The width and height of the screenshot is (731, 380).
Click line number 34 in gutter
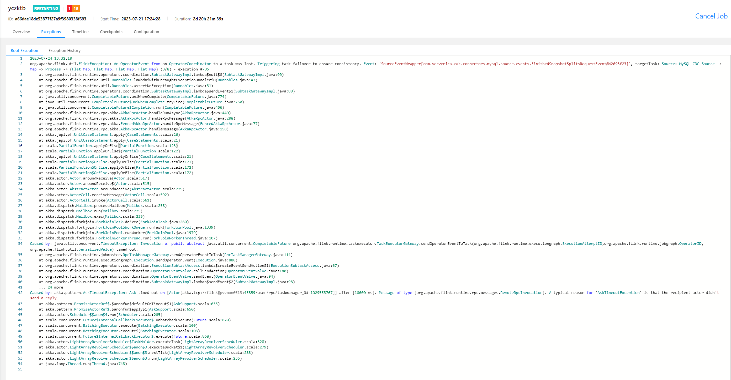tap(20, 244)
